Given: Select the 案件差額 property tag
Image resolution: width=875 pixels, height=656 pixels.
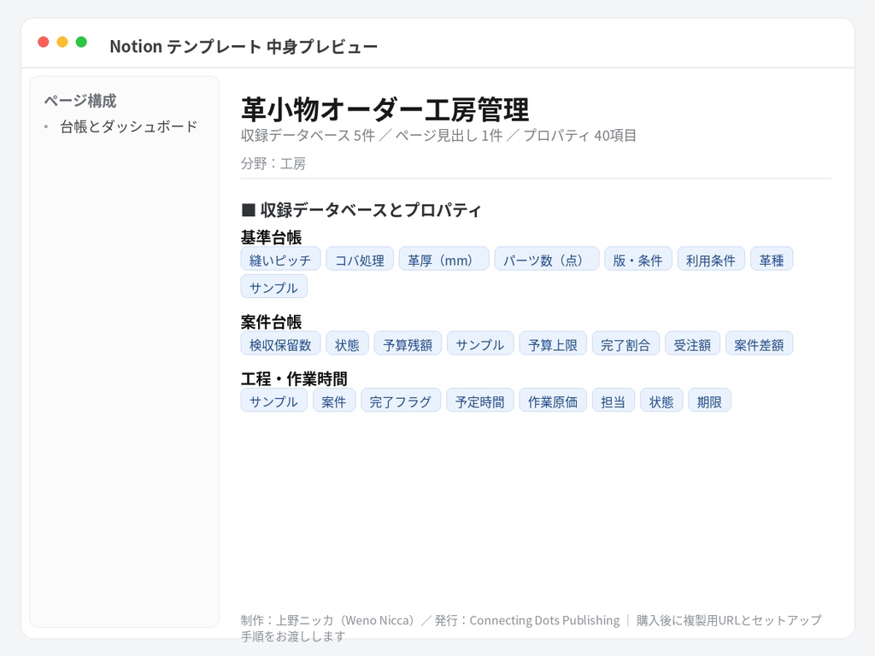Looking at the screenshot, I should tap(760, 343).
